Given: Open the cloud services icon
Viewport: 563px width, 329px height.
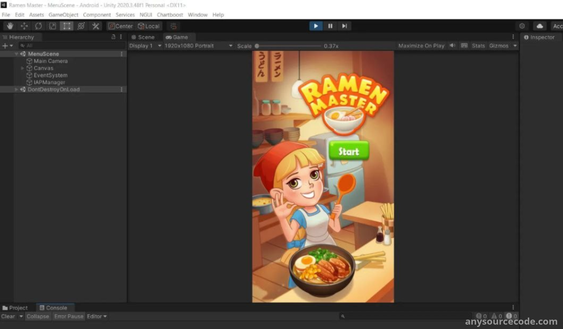Looking at the screenshot, I should pyautogui.click(x=539, y=26).
